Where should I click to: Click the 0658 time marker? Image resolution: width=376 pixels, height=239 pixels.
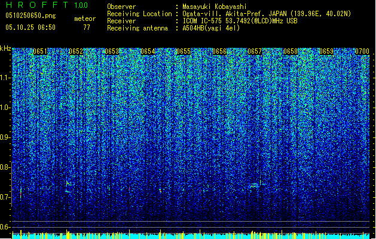[291, 51]
